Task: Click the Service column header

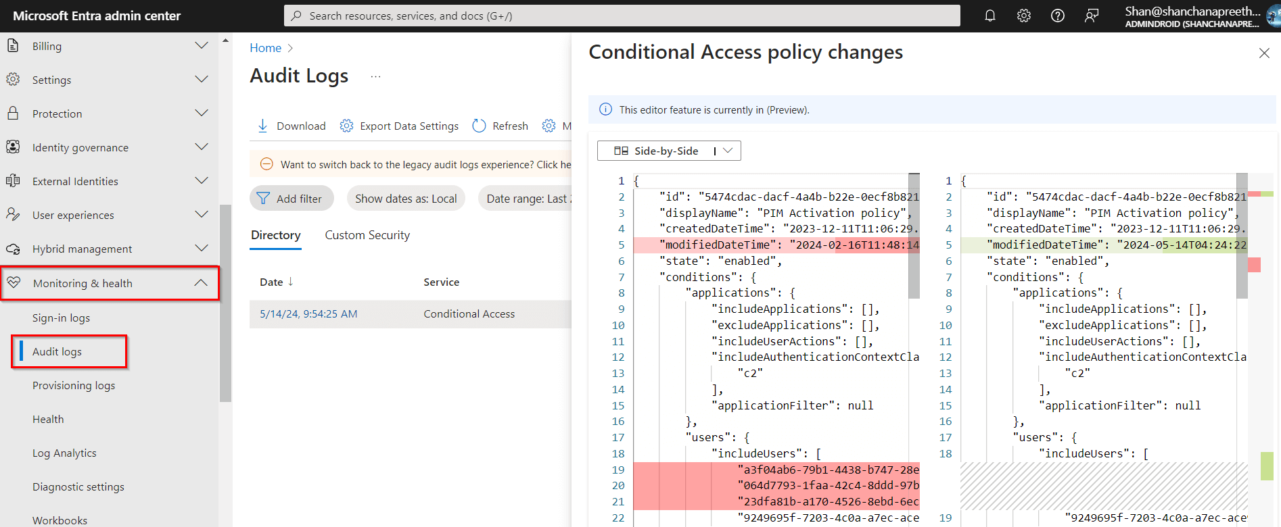Action: [441, 282]
